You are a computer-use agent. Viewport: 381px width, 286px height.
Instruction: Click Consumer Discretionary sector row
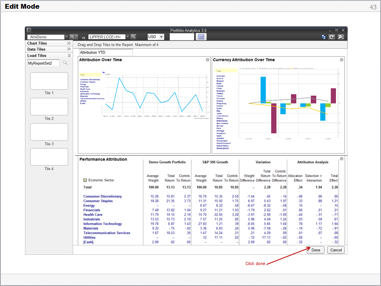click(102, 196)
